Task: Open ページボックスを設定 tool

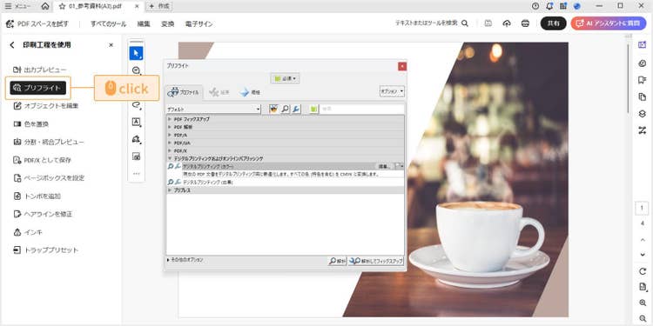Action: pos(48,178)
